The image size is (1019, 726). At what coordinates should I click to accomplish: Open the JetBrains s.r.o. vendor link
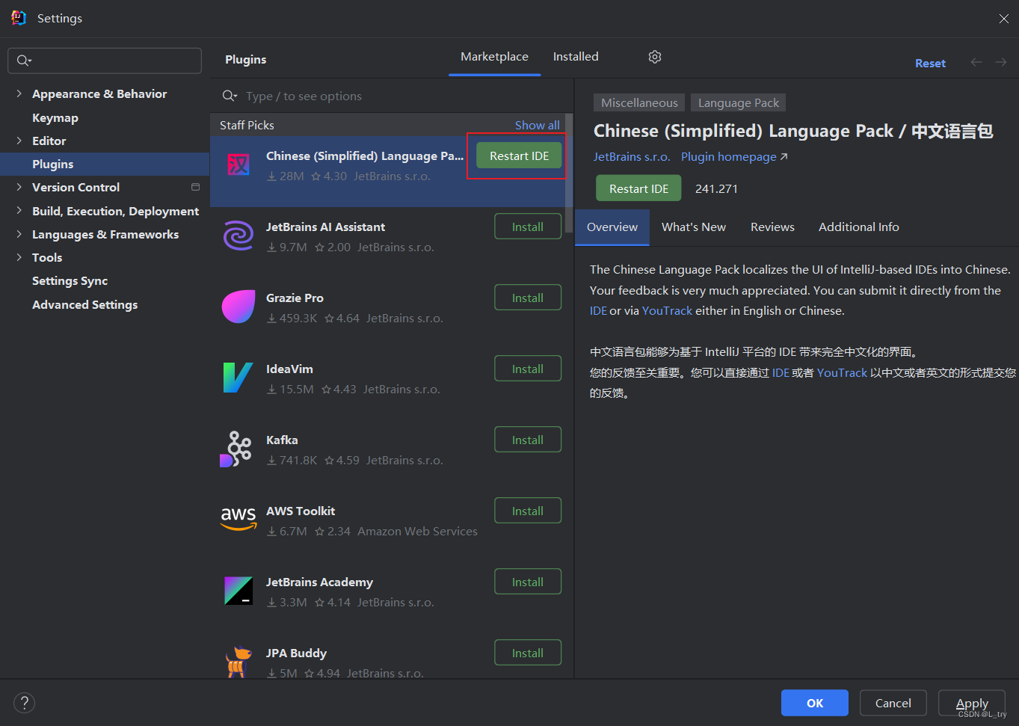[632, 156]
